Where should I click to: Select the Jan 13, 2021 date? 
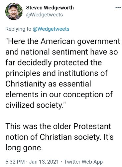(44, 162)
